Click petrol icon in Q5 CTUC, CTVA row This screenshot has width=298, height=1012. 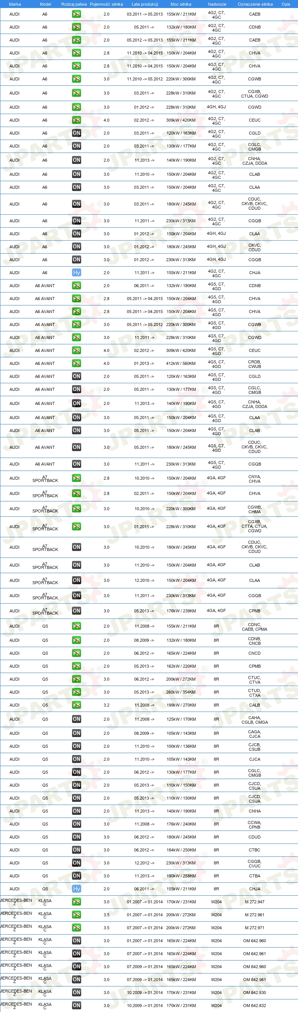coord(77,679)
